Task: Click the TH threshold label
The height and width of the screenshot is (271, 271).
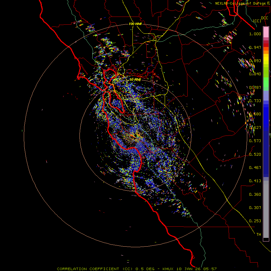Action: pyautogui.click(x=259, y=235)
